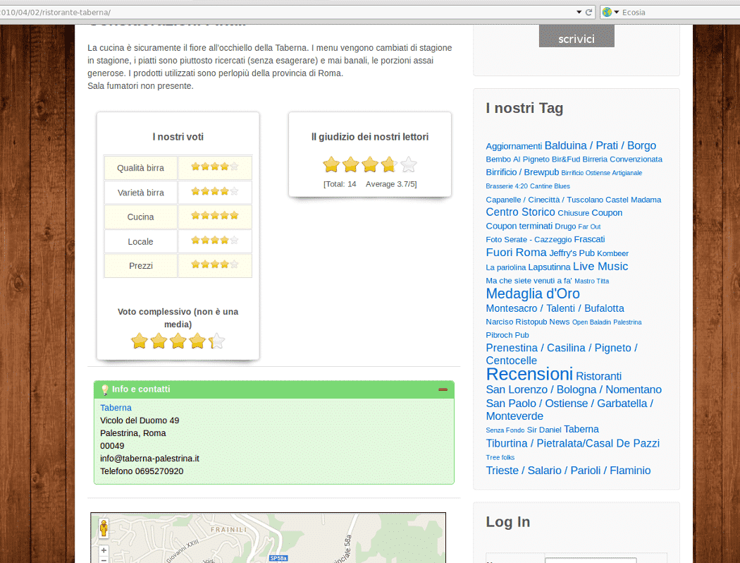Open the Recensioni tag
Image resolution: width=740 pixels, height=563 pixels.
529,374
